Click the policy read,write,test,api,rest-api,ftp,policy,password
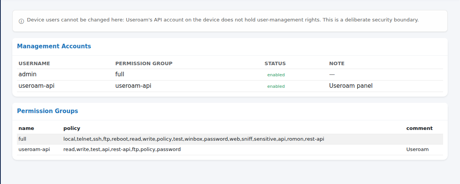This screenshot has height=184, width=460. [122, 149]
